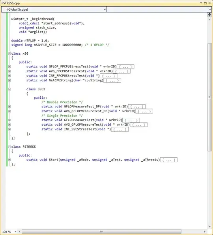Click the 1000000000 numeric literal
Image resolution: width=213 pixels, height=235 pixels.
(72, 45)
